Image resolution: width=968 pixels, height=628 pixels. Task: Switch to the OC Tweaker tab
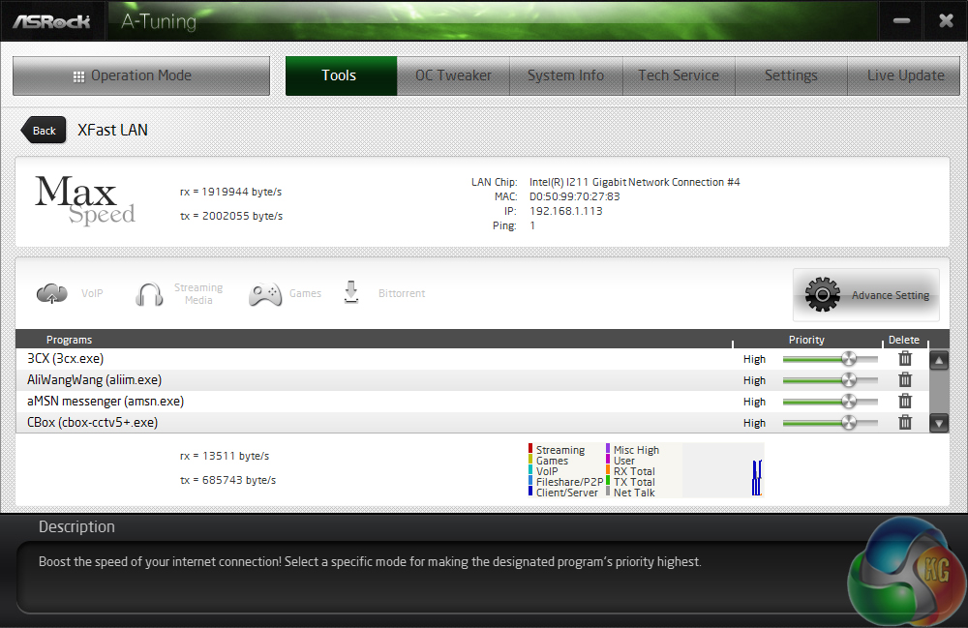[x=453, y=75]
